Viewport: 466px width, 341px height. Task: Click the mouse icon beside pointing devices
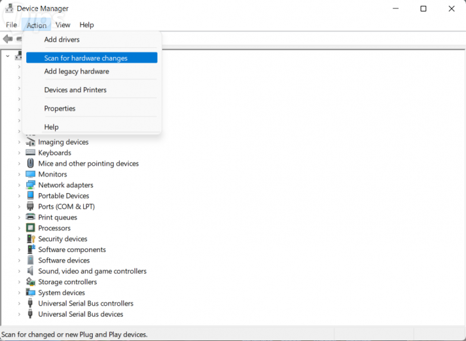(30, 163)
